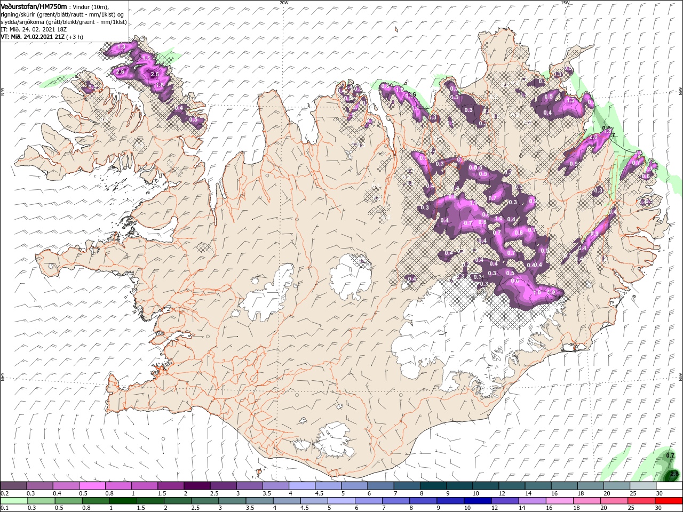This screenshot has height=512, width=683.
Task: Click the deep blue rain swatch from 10 to 12
Action: pyautogui.click(x=478, y=500)
